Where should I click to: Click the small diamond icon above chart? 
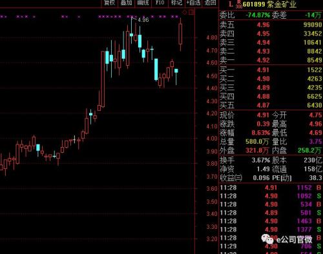pos(185,12)
